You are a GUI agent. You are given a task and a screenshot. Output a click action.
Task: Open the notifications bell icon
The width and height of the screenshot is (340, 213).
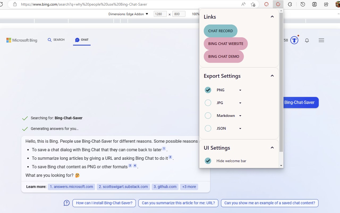pyautogui.click(x=307, y=40)
